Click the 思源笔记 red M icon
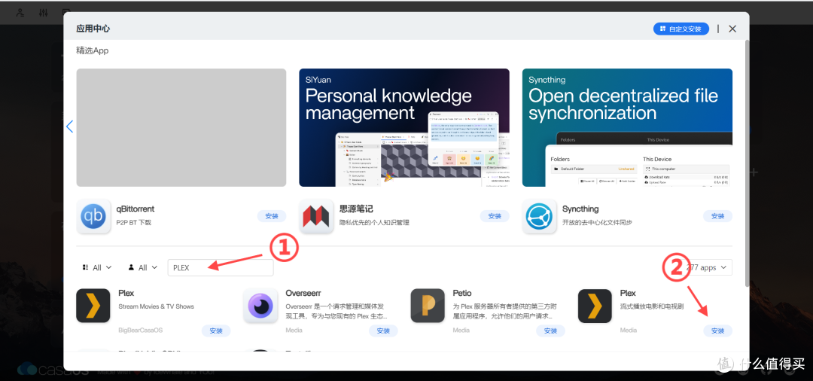Image resolution: width=813 pixels, height=381 pixels. coord(316,216)
